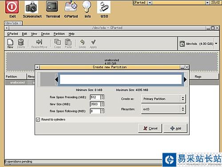Click the Free Space Preceding input field

(95, 97)
